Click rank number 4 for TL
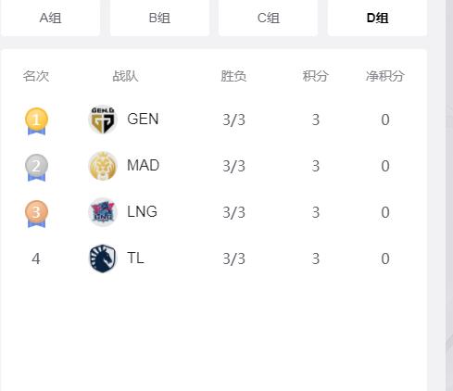453x391 pixels. [36, 259]
